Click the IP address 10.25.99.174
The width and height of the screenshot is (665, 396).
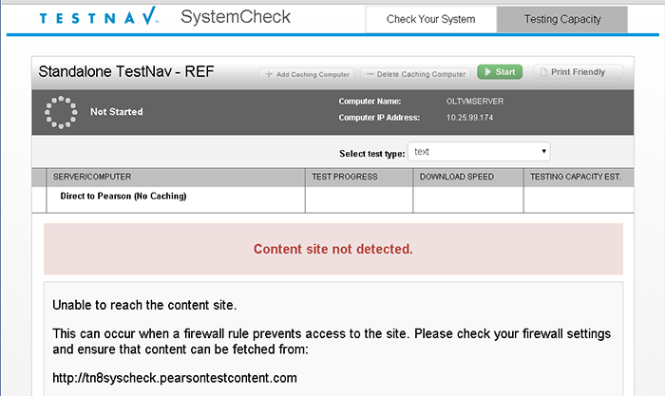point(469,118)
